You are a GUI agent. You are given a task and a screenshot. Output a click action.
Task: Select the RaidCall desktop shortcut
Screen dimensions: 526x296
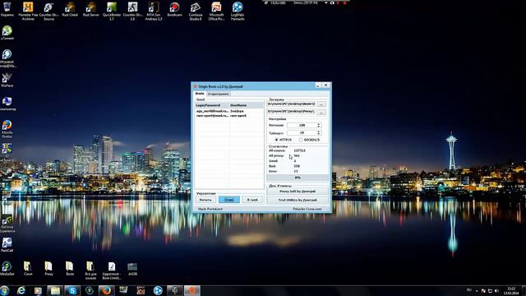(x=7, y=244)
